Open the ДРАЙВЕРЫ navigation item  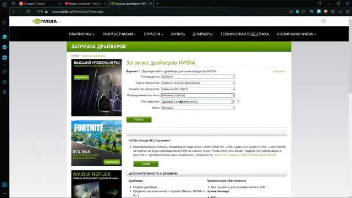202,34
